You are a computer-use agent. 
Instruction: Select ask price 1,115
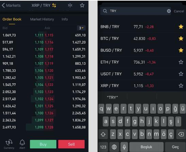click(49, 35)
